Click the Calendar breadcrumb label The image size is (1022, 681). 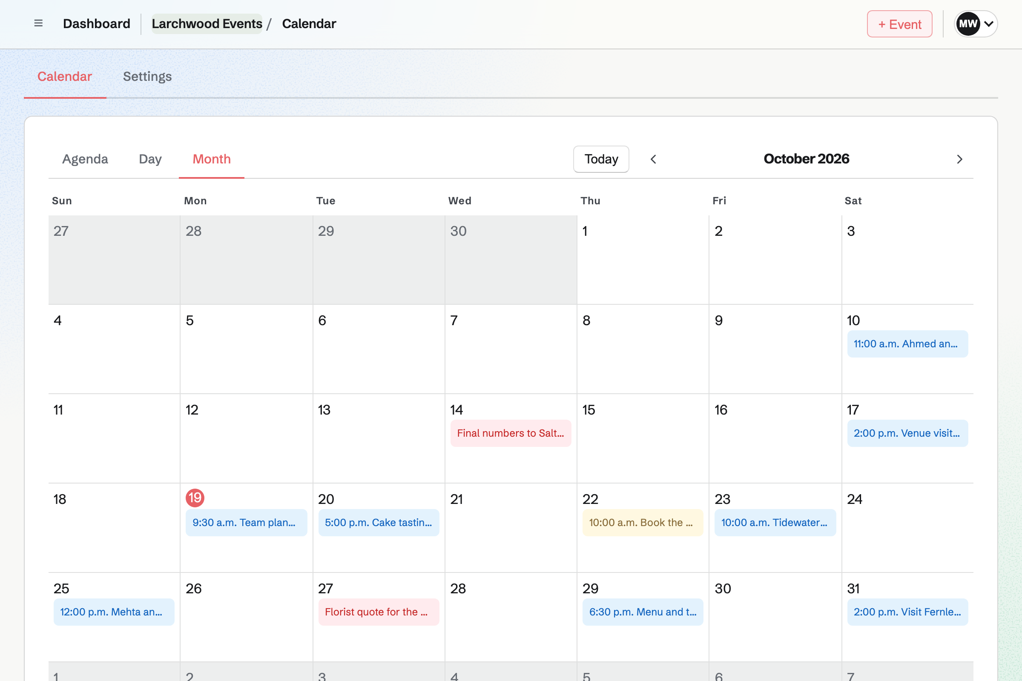309,23
